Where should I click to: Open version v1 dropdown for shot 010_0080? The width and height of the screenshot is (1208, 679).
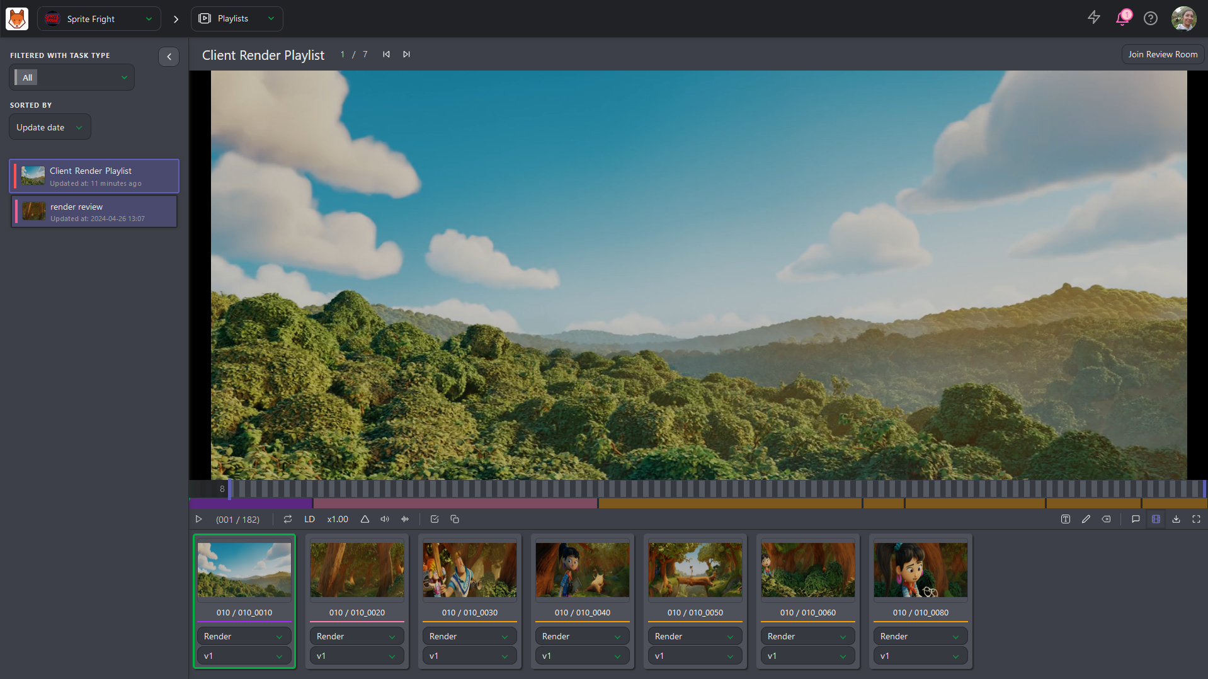pos(921,656)
